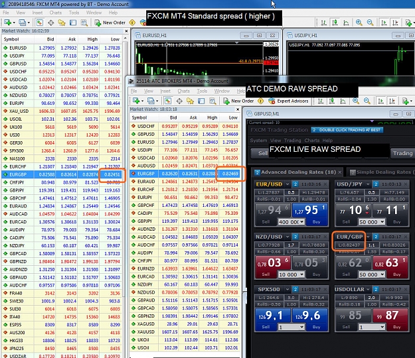Select EURGBP row in FXCM Market Watch
The width and height of the screenshot is (415, 358).
pos(62,174)
